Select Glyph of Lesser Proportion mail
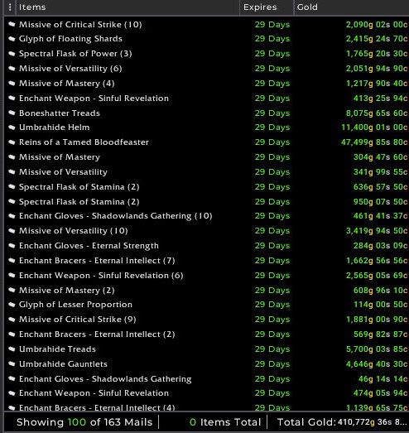The height and width of the screenshot is (433, 409). (75, 305)
